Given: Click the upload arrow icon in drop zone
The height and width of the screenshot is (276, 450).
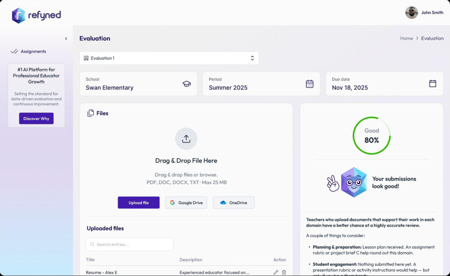Looking at the screenshot, I should [186, 139].
